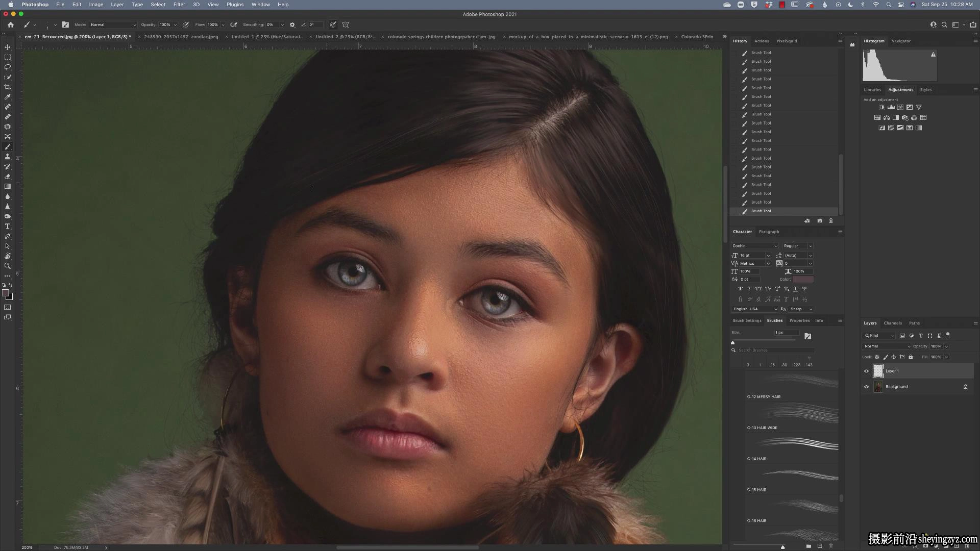Toggle lock transparent pixels for layer
The height and width of the screenshot is (551, 980).
click(877, 357)
